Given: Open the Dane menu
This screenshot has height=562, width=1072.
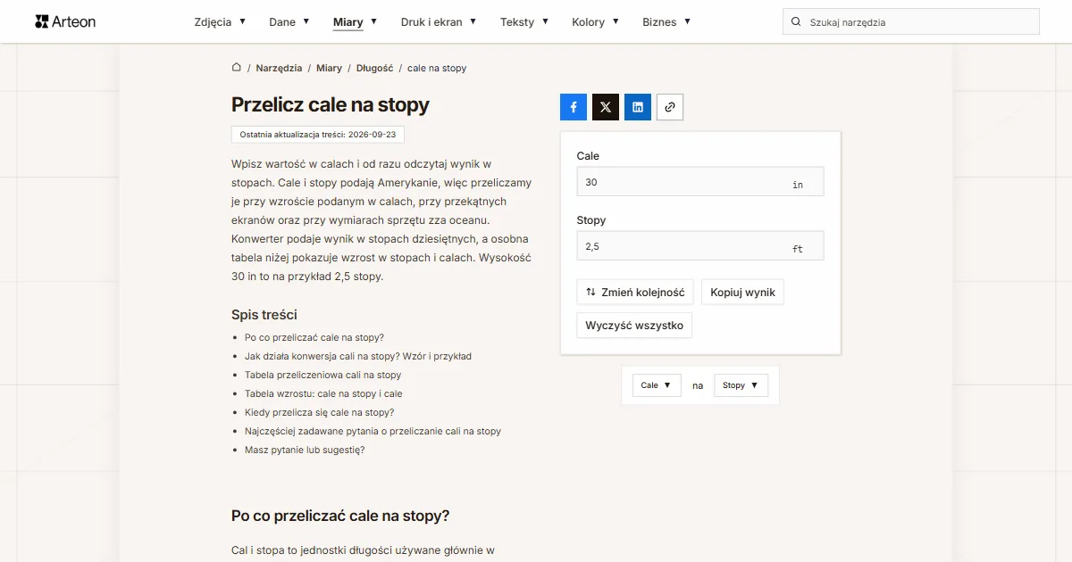Looking at the screenshot, I should click(x=289, y=22).
